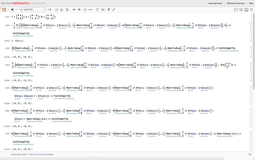This screenshot has width=255, height=160.
Task: Click the 'In[5]:=' cell label
Action: pyautogui.click(x=8, y=88)
